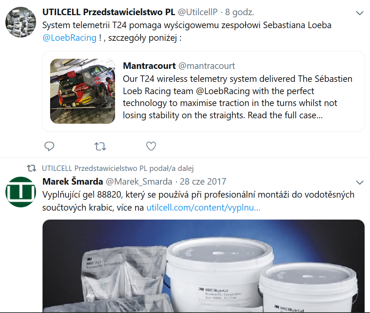370x313 pixels.
Task: Open the utilcell.com/content/vyplnu… link
Action: coord(203,208)
